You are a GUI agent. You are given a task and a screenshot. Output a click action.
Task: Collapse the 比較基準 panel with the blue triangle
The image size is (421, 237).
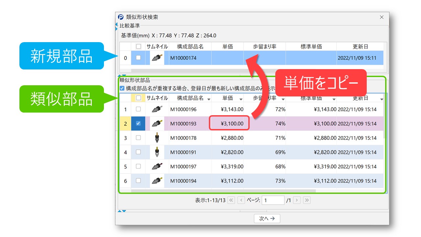[116, 25]
